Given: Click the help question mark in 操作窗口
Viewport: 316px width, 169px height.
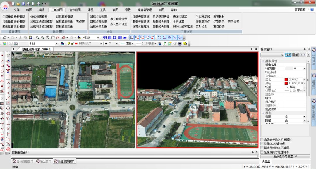Looking at the screenshot, I should [x=308, y=55].
